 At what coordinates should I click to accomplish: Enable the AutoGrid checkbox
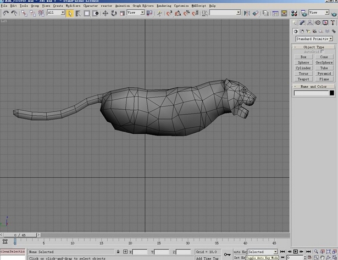coord(322,52)
